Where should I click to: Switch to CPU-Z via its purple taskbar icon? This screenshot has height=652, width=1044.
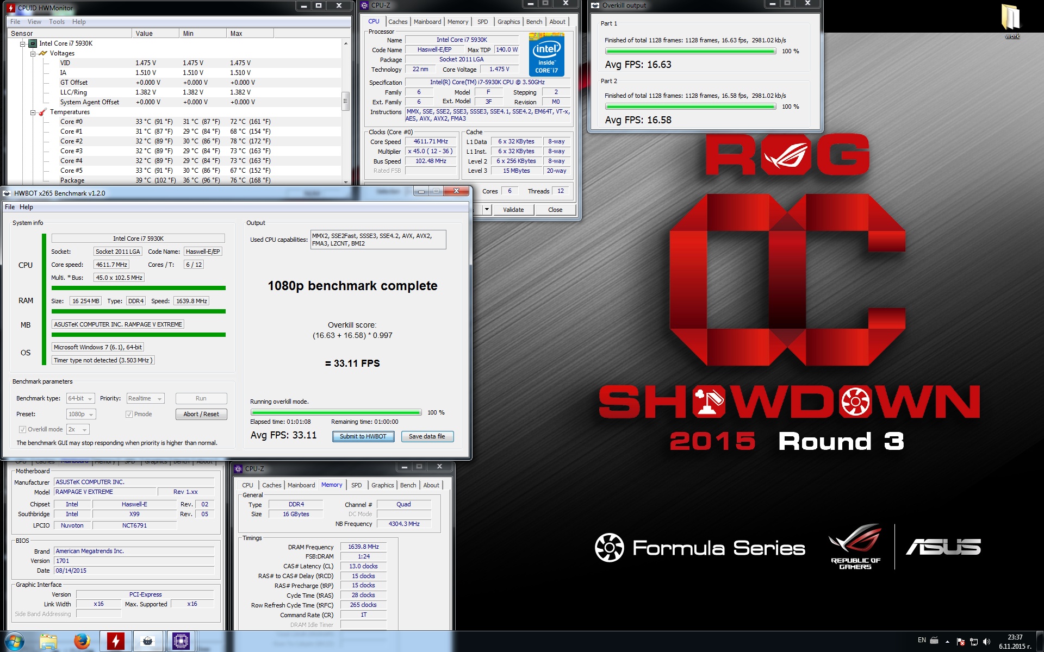click(x=181, y=642)
